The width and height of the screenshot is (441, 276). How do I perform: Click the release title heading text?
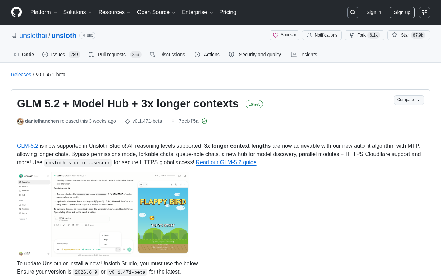coord(128,103)
